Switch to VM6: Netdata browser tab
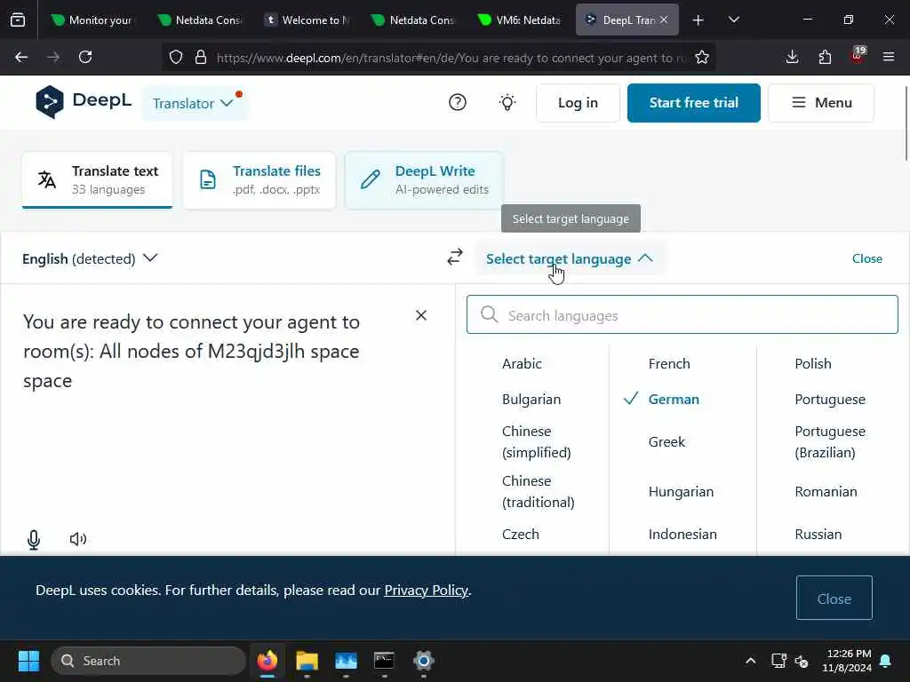The image size is (910, 682). click(x=519, y=20)
